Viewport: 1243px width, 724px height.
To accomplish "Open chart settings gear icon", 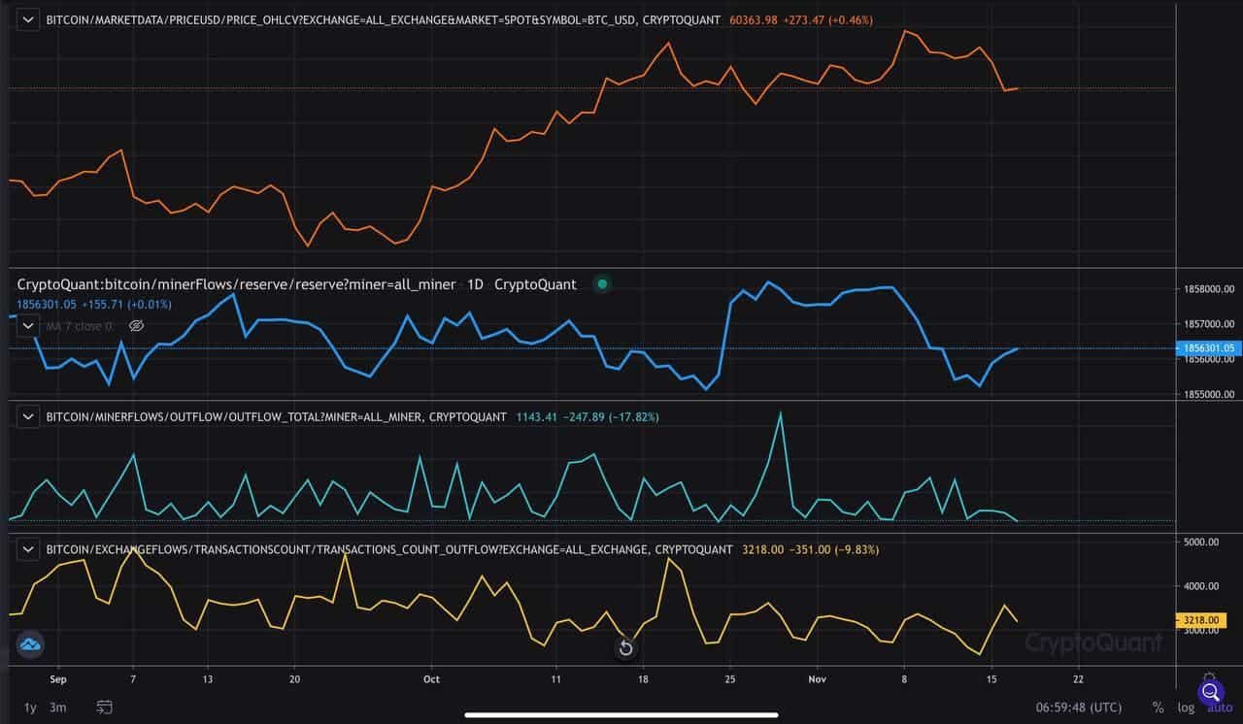I will pos(1209,678).
